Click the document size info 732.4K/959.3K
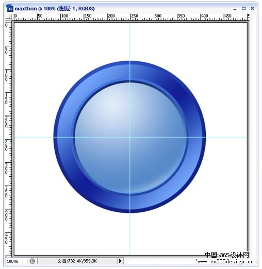The width and height of the screenshot is (262, 269). pos(77,261)
